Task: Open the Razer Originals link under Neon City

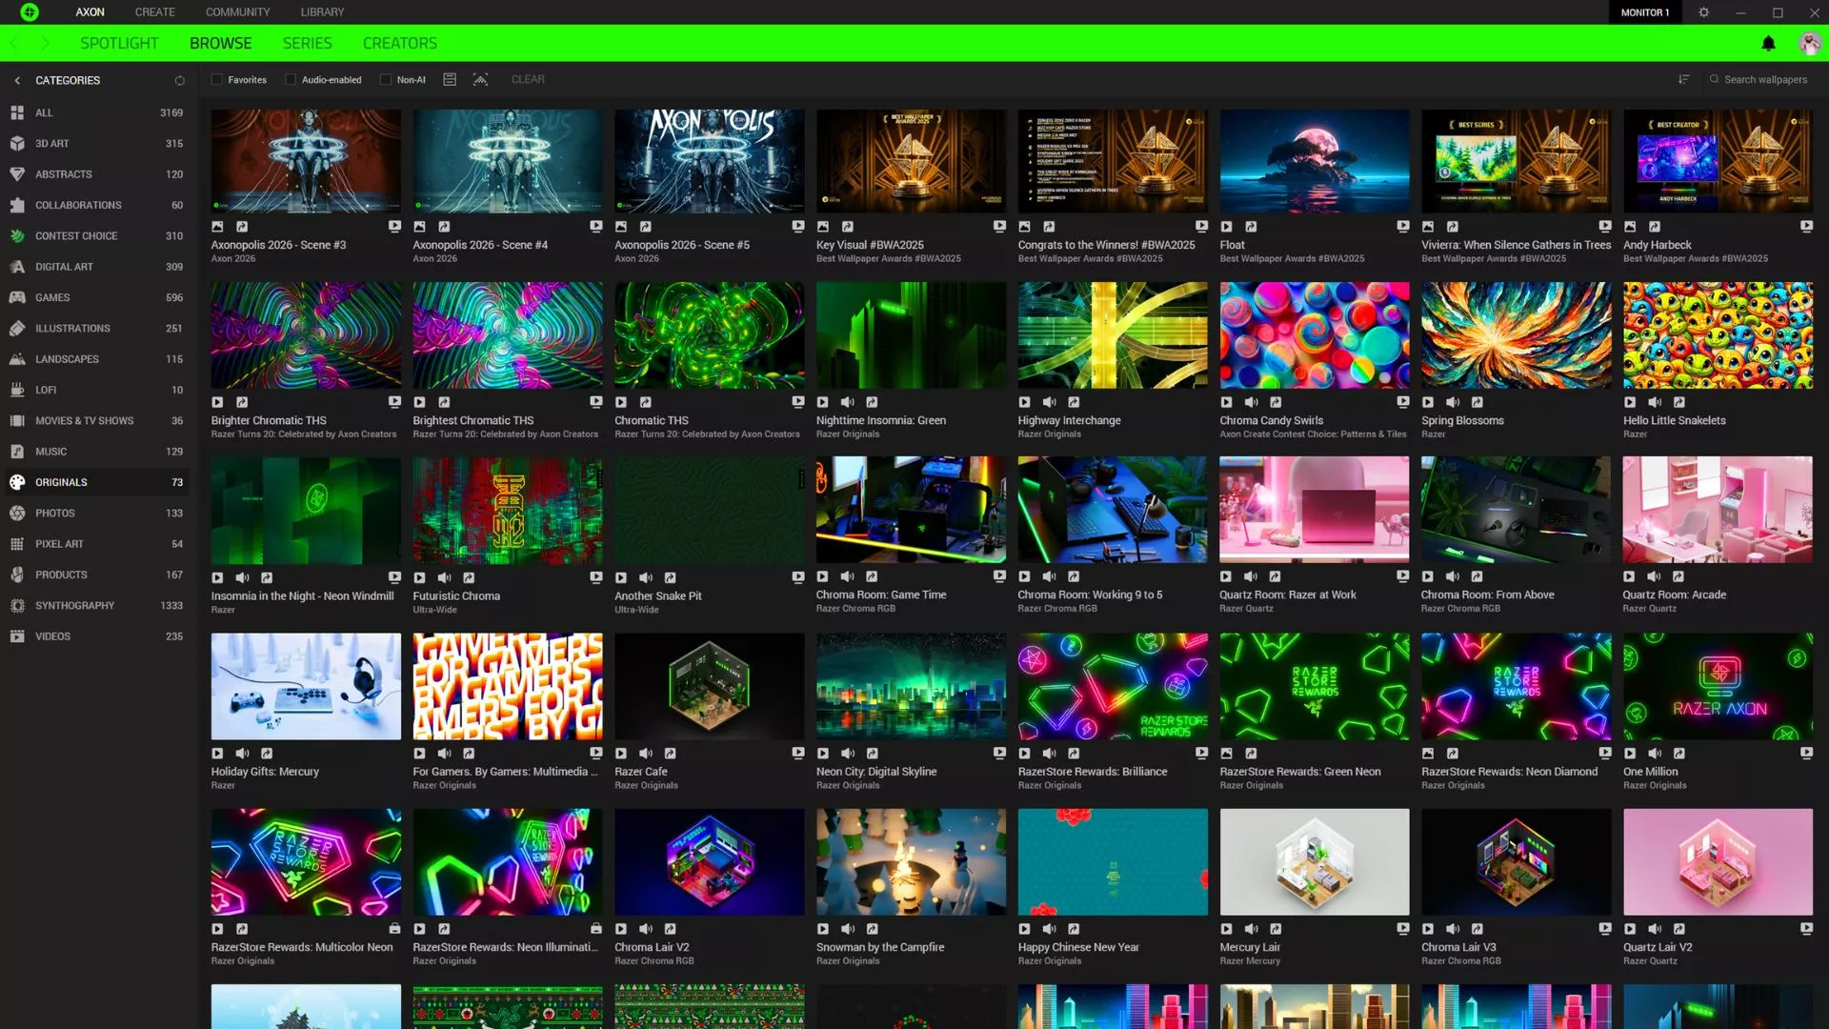Action: click(847, 786)
